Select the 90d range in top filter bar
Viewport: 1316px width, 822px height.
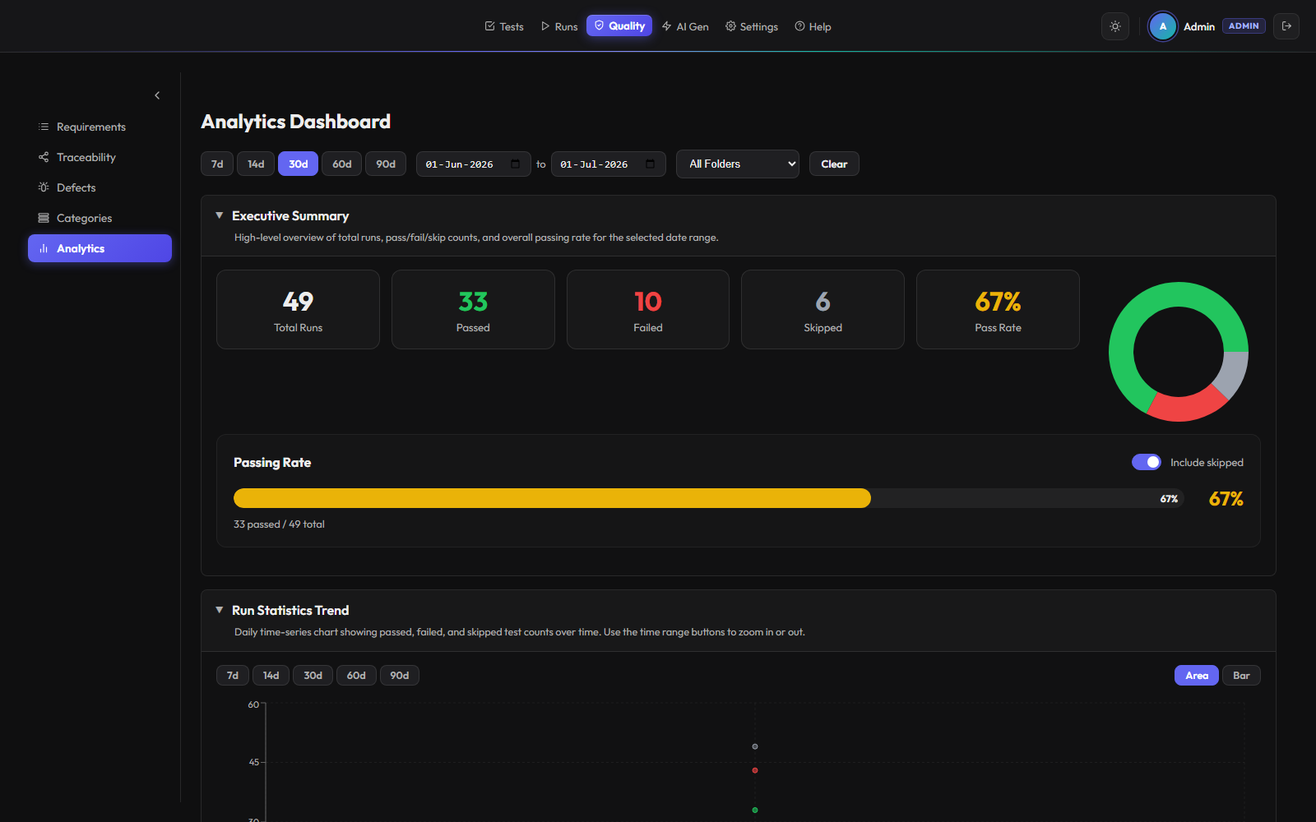386,164
